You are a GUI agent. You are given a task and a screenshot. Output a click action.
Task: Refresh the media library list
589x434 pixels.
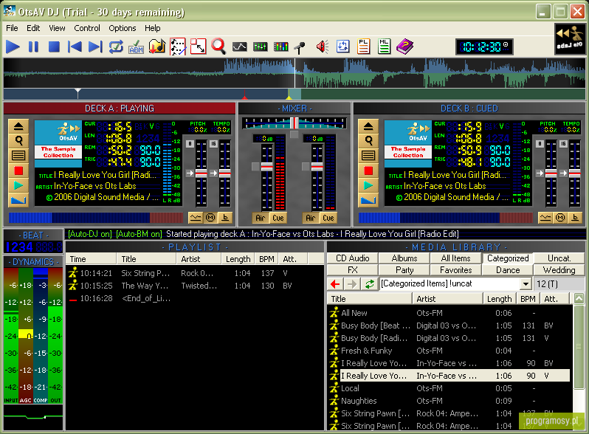click(x=370, y=284)
